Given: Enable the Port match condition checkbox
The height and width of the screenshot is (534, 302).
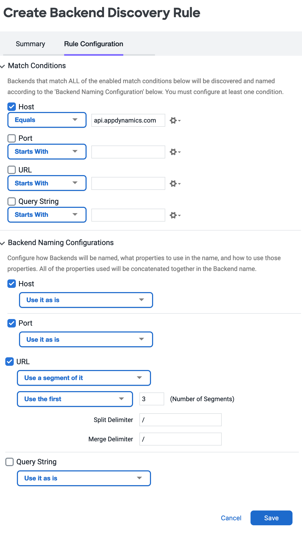Looking at the screenshot, I should 12,138.
